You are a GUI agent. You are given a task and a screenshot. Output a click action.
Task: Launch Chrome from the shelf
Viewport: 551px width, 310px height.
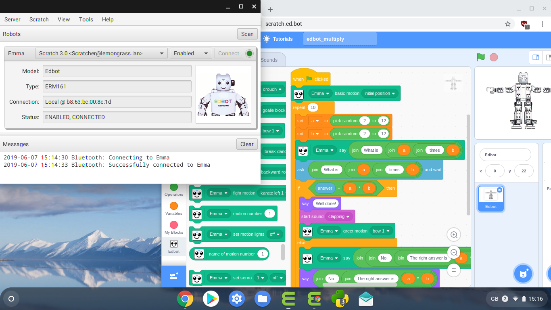[x=185, y=299]
